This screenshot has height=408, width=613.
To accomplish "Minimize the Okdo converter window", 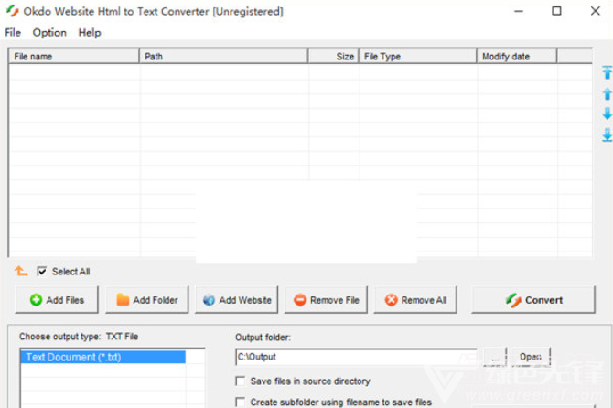I will (519, 11).
